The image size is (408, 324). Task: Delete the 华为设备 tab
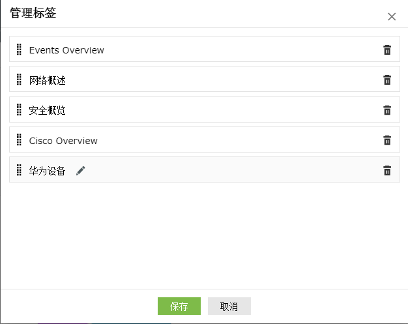coord(387,171)
